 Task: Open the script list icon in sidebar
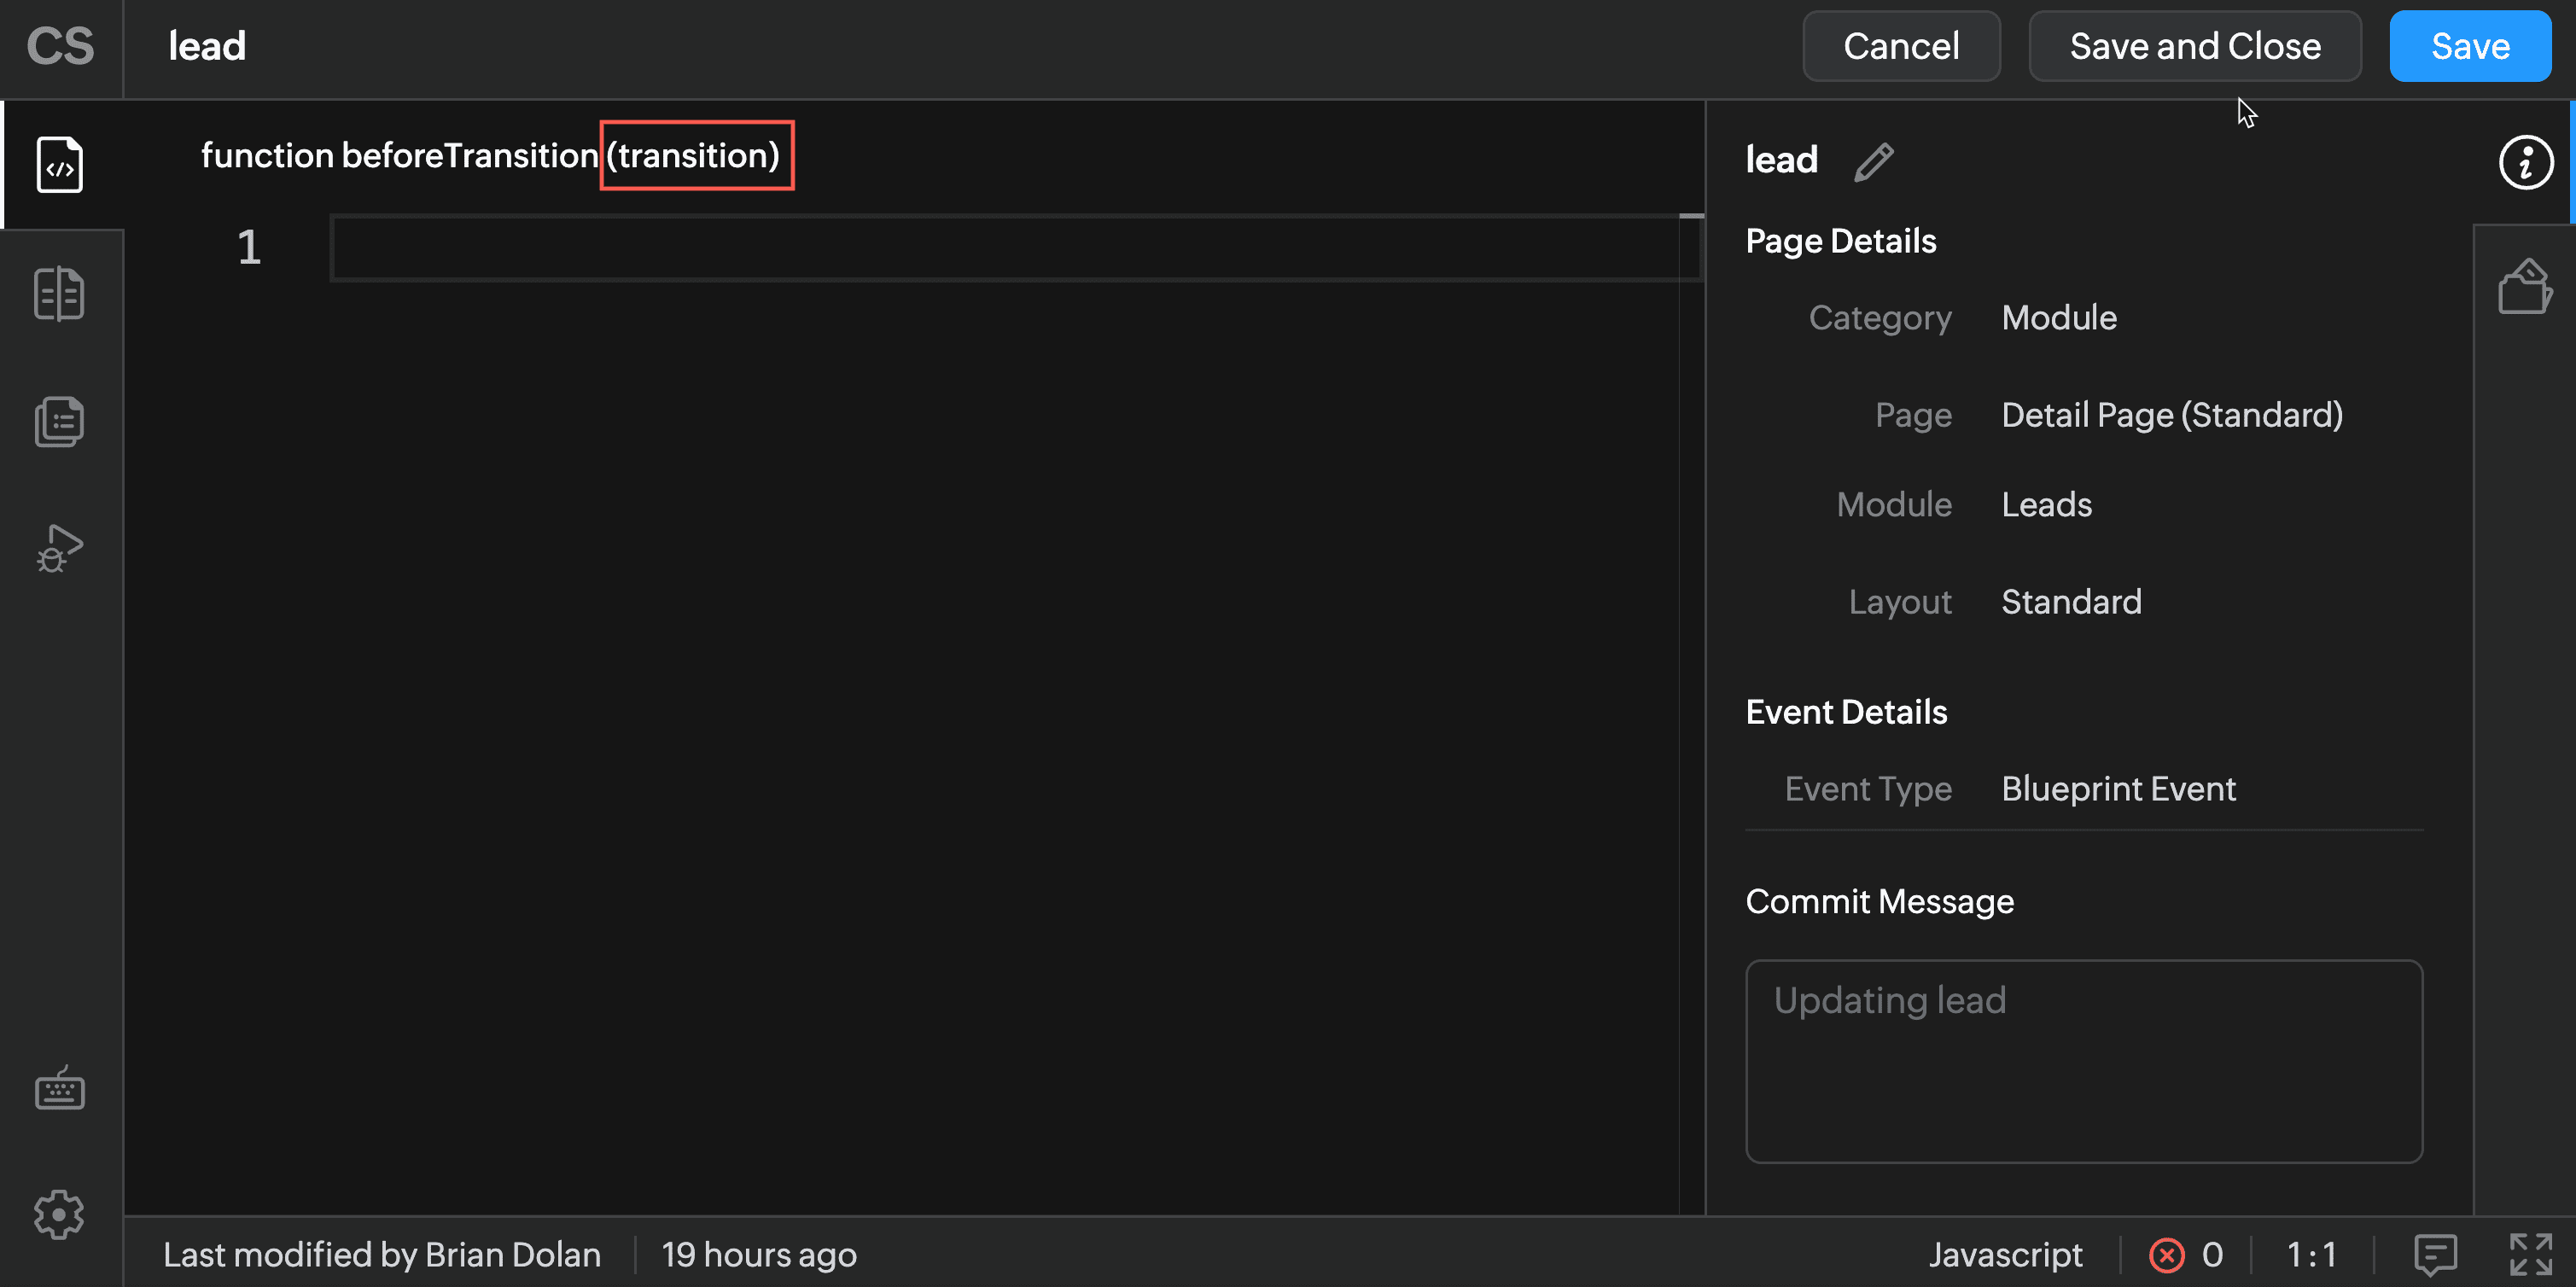[x=59, y=421]
